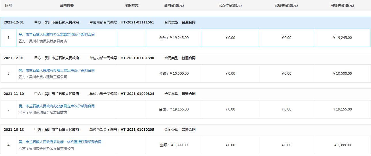Click the 可结转金额(元) column header
This screenshot has width=371, height=156.
tap(342, 5)
